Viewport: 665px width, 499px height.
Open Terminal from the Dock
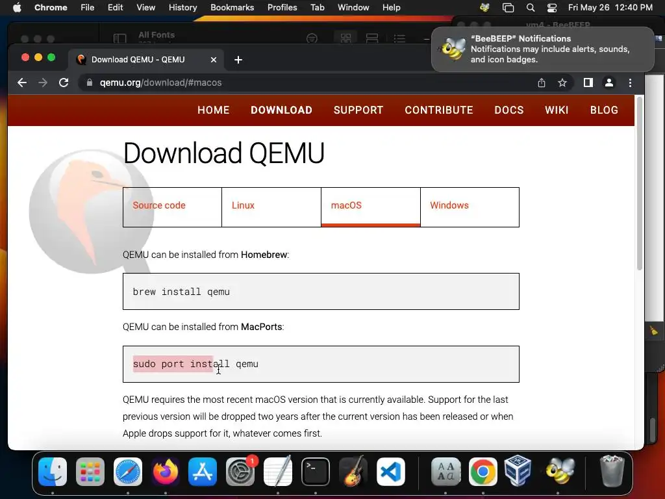[316, 472]
